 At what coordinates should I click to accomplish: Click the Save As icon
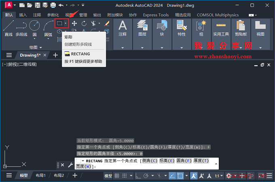coord(45,5)
